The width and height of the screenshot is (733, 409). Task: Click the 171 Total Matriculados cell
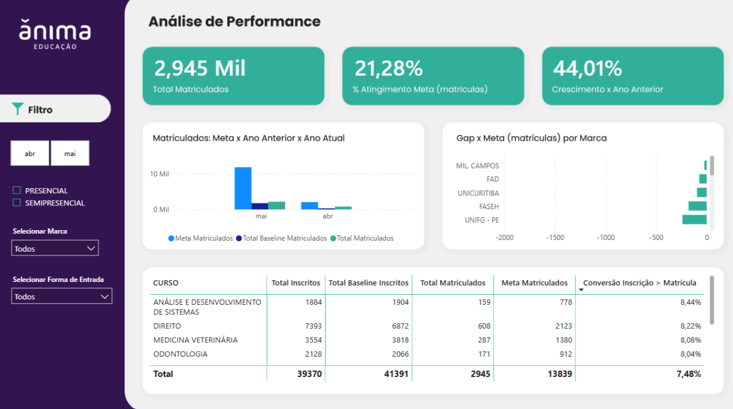coord(484,354)
